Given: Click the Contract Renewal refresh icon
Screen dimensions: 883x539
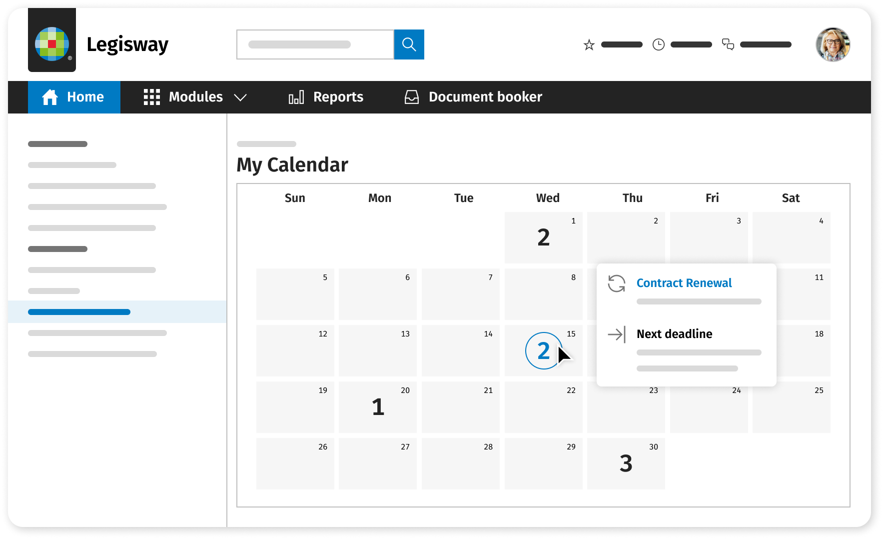Looking at the screenshot, I should click(617, 283).
